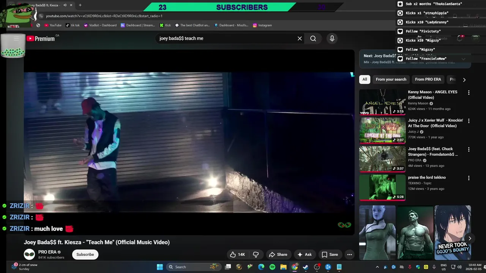This screenshot has width=486, height=273.
Task: Open PRO ERA channel avatar
Action: coord(29,254)
